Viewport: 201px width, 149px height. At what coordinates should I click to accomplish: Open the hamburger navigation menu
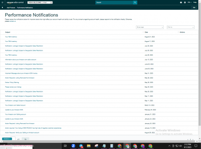[2, 2]
